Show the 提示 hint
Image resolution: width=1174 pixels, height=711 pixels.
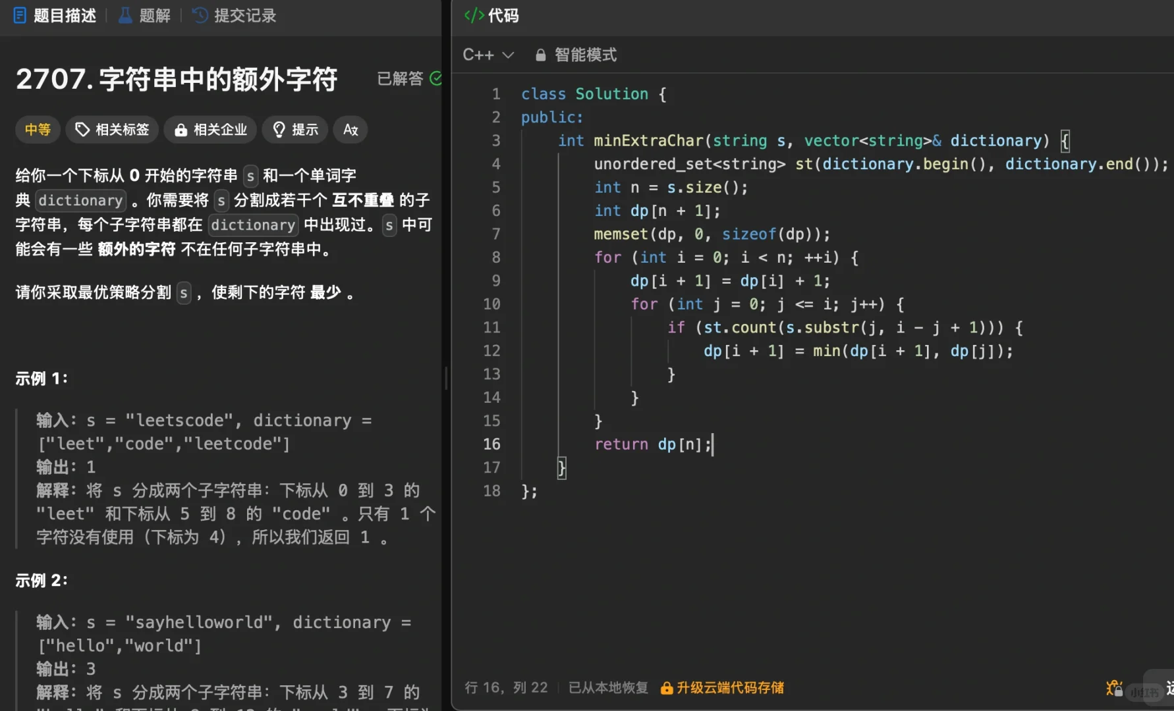(x=295, y=130)
